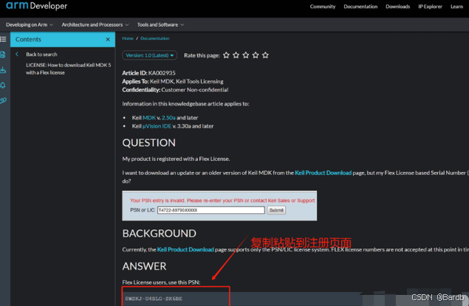Go to Documentation breadcrumb link
Screen dimensions: 469x306
pos(155,38)
